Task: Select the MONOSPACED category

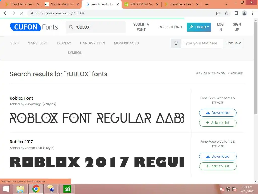Action: [x=126, y=43]
